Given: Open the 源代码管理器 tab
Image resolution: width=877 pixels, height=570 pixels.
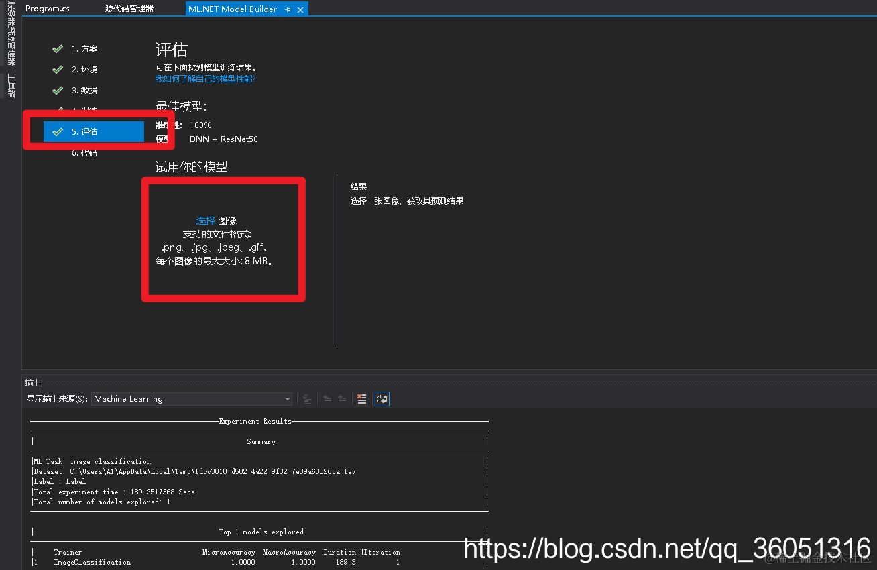Looking at the screenshot, I should 129,9.
